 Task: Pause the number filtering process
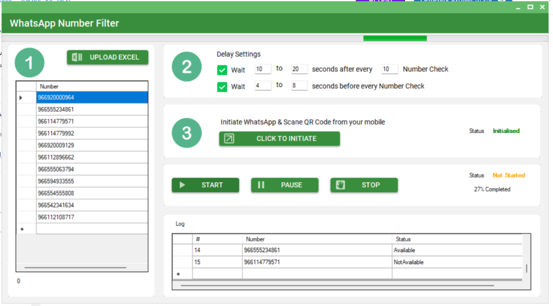(285, 185)
